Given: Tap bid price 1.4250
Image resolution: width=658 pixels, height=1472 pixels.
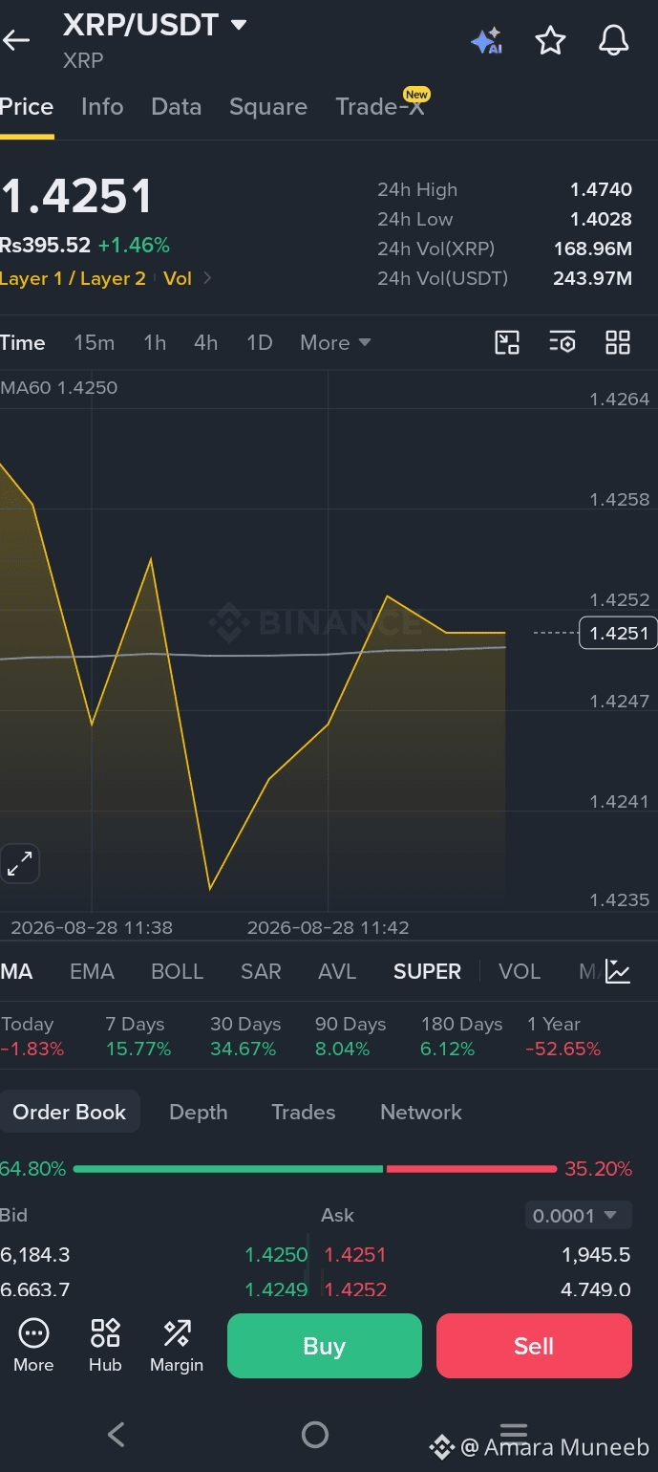Looking at the screenshot, I should pyautogui.click(x=276, y=1255).
